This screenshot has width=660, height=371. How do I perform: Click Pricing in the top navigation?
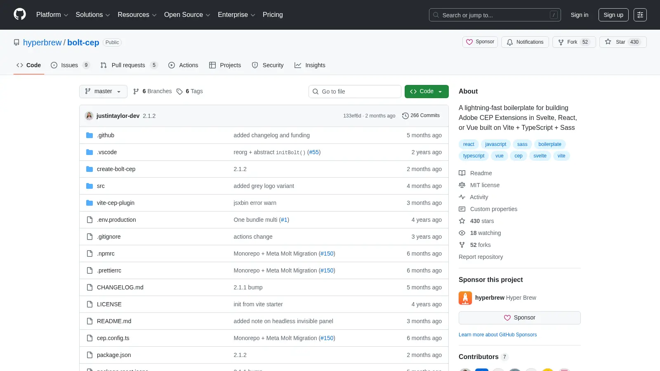(x=273, y=15)
